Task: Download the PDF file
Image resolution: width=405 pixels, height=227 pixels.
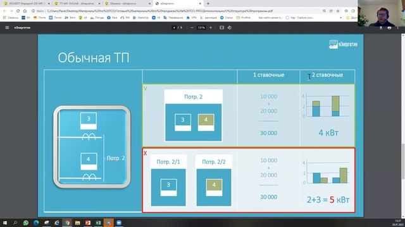Action: 381,28
